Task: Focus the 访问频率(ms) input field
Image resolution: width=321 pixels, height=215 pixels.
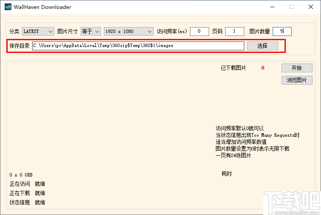Action: coord(199,31)
